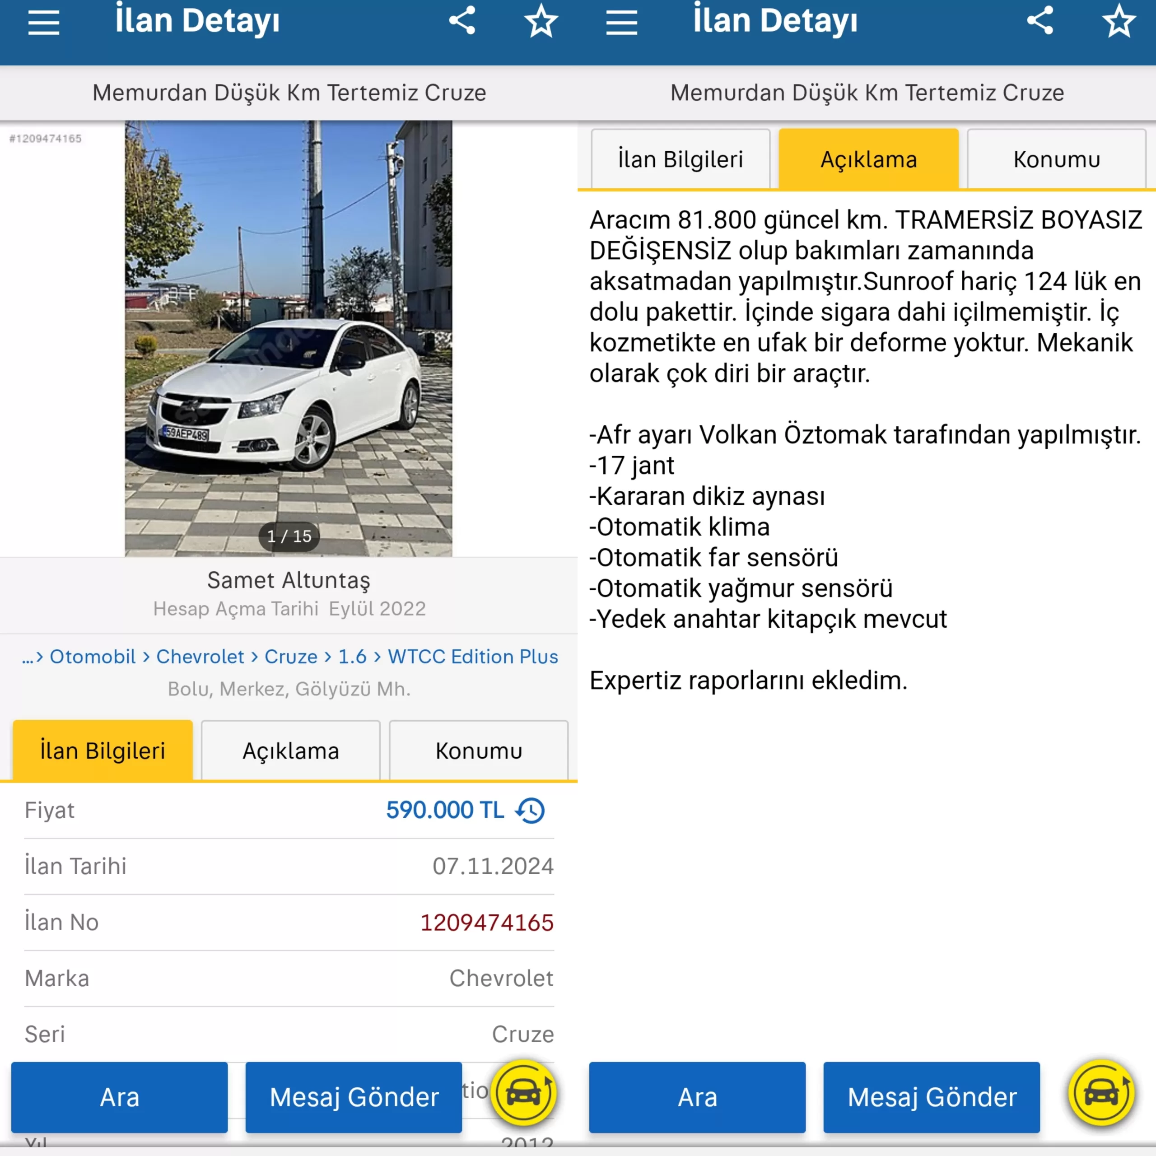1156x1156 pixels.
Task: Open the hamburger menu in right panel
Action: tap(622, 23)
